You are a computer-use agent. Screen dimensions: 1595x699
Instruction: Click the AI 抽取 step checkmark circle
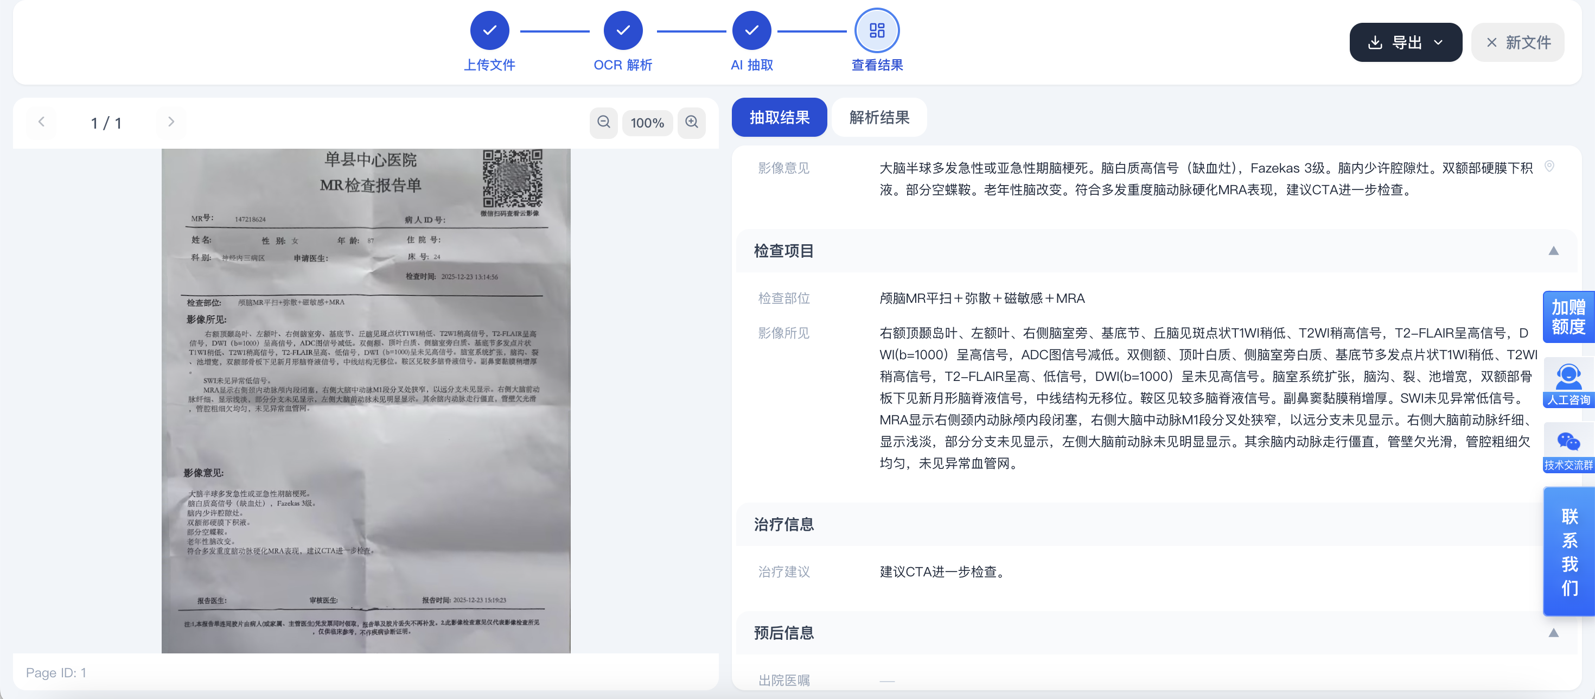pyautogui.click(x=752, y=30)
